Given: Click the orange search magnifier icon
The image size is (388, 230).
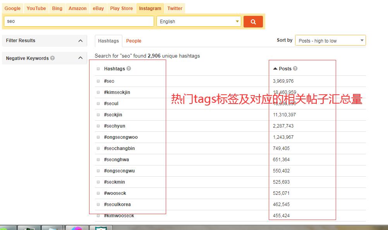Looking at the screenshot, I should [253, 22].
